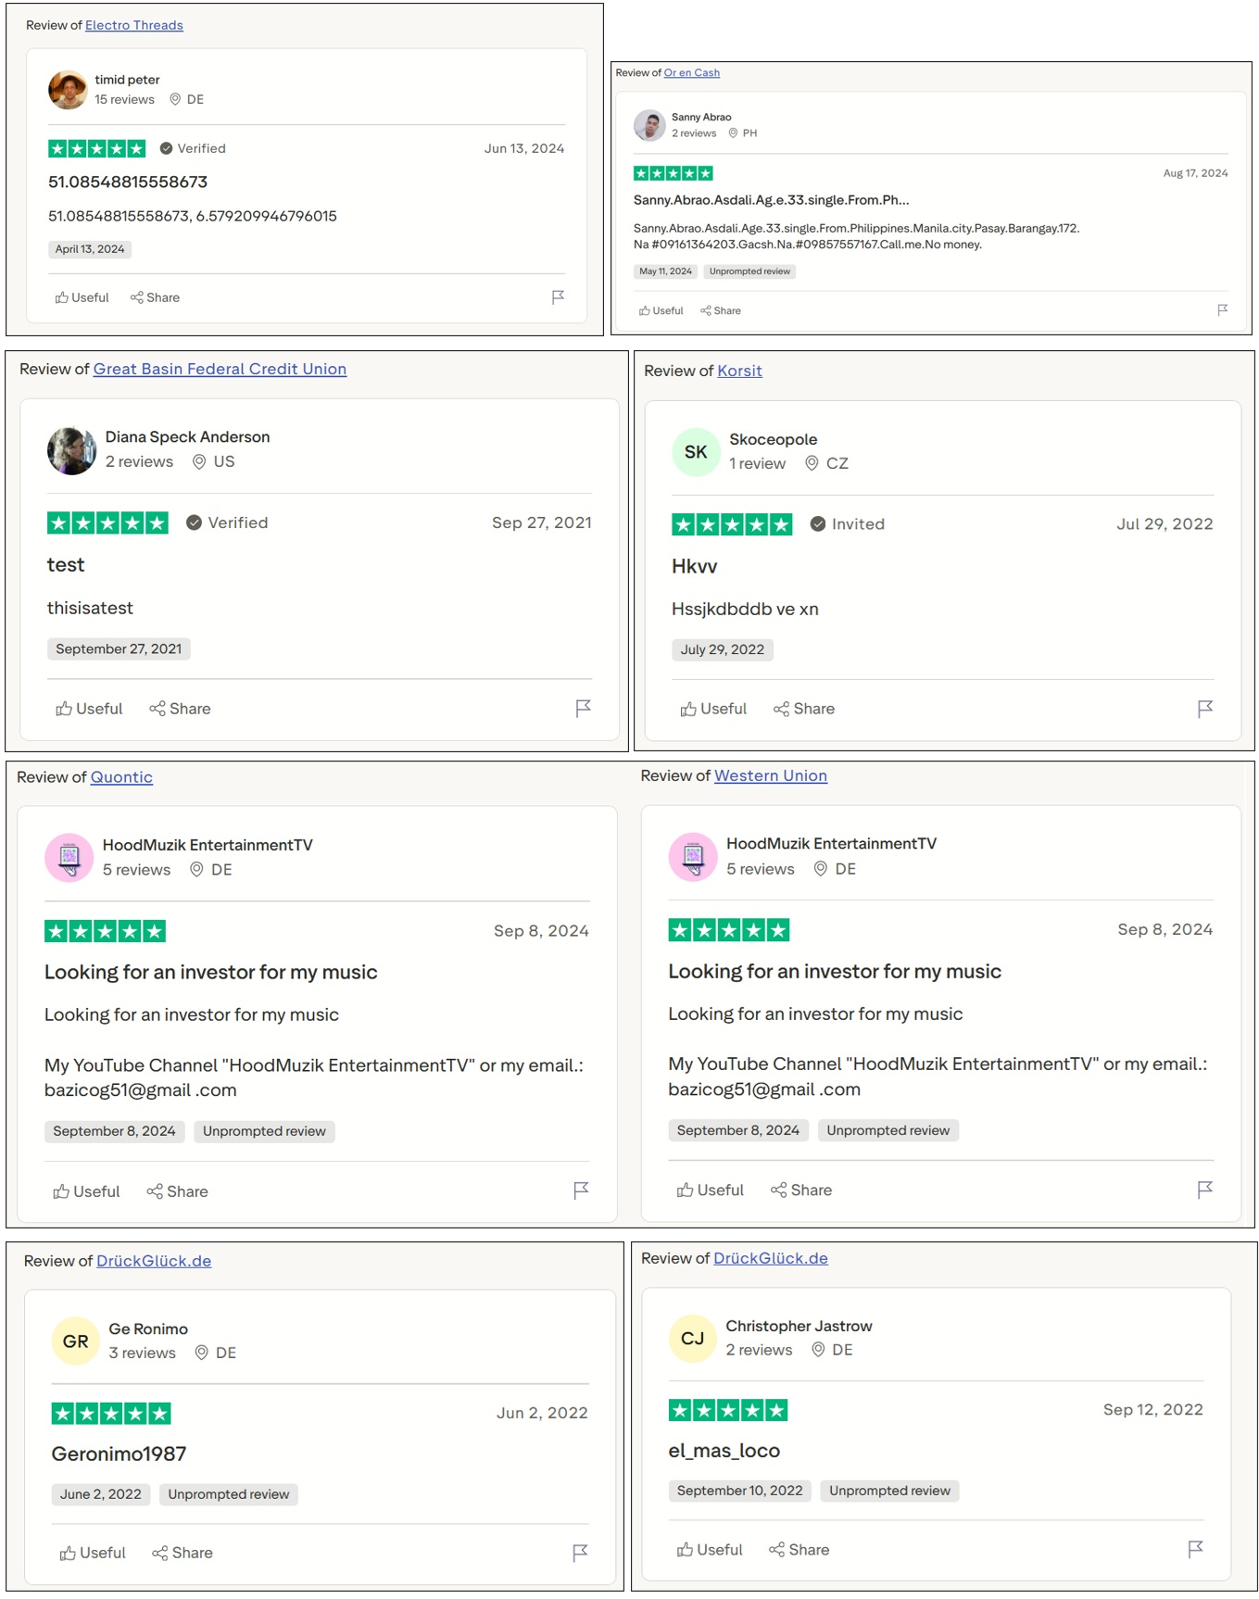Share the Quontic review
The width and height of the screenshot is (1259, 1599).
click(x=177, y=1191)
